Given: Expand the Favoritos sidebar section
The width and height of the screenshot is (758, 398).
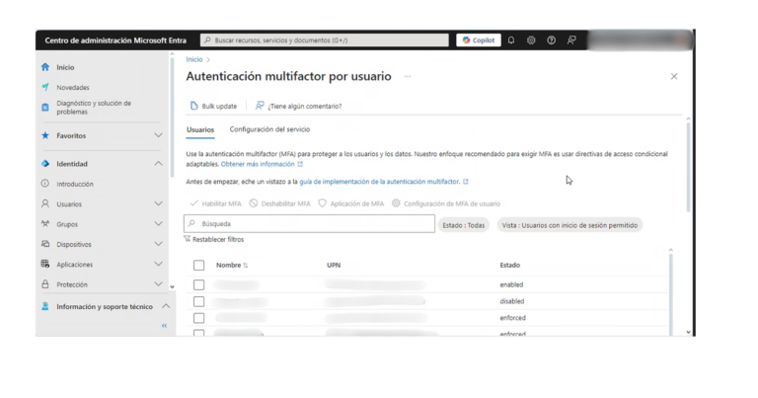Looking at the screenshot, I should pyautogui.click(x=158, y=135).
